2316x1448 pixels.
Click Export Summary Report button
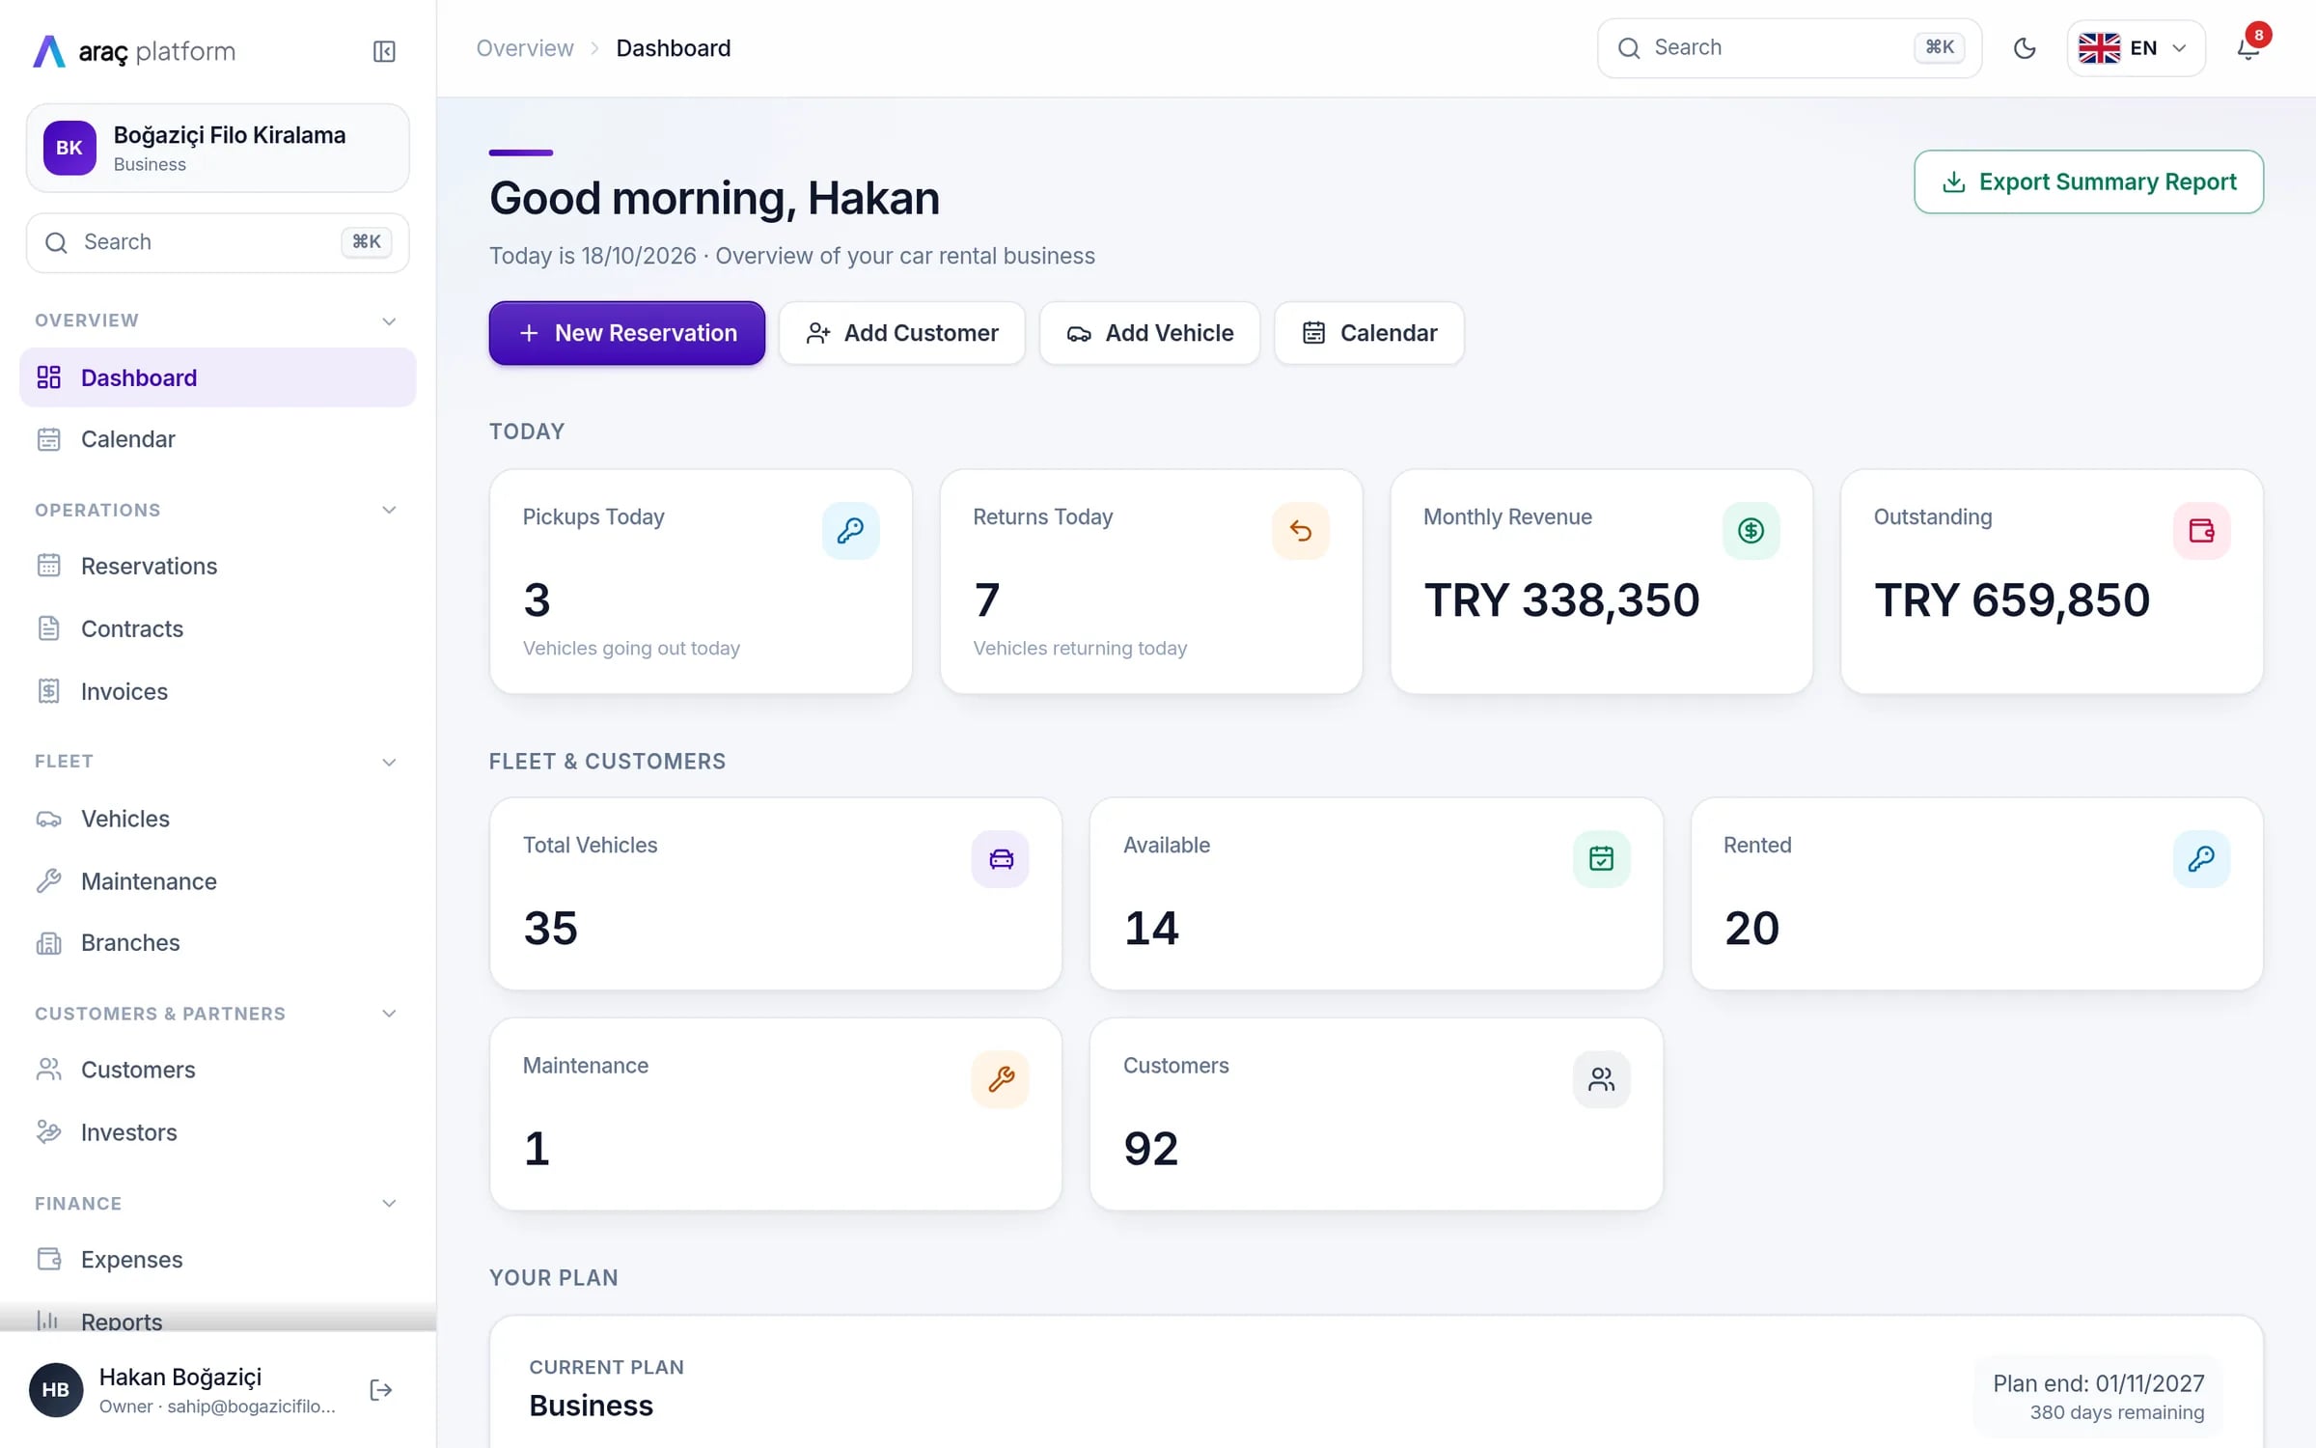pyautogui.click(x=2089, y=181)
